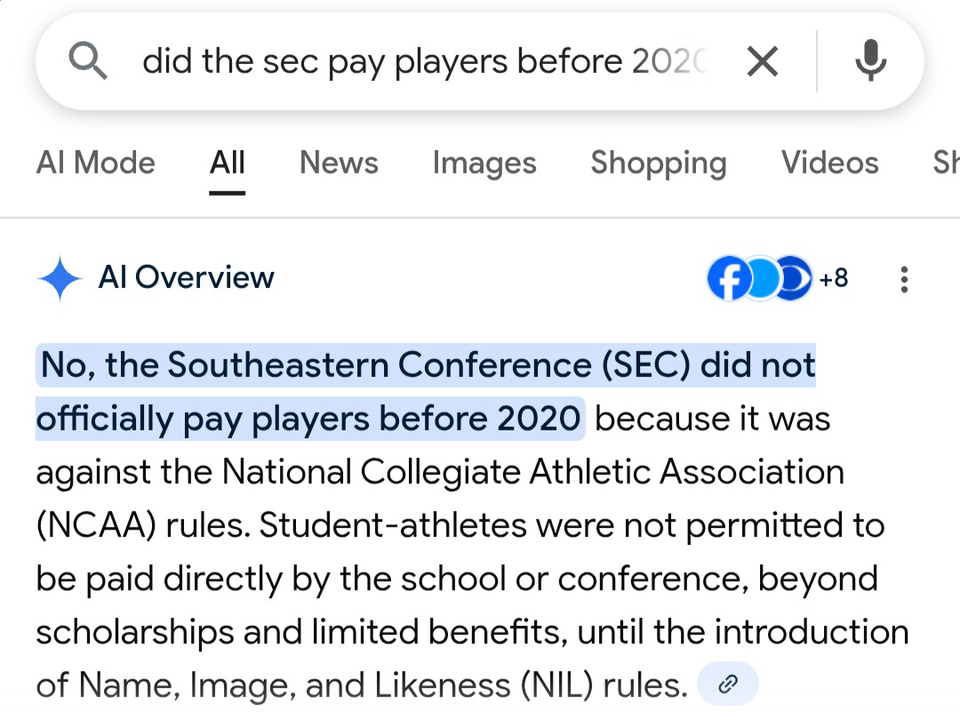960x722 pixels.
Task: Click the highlighted SEC answer text
Action: tap(427, 365)
